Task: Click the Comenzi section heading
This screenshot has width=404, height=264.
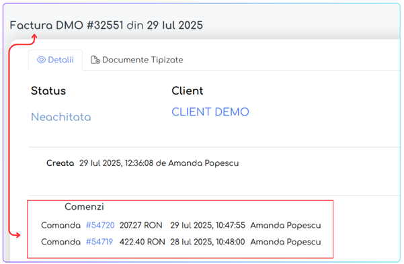Action: click(84, 206)
